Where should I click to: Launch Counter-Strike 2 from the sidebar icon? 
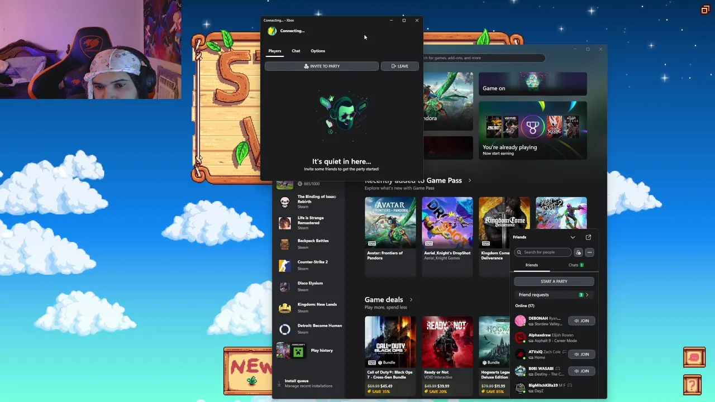[285, 265]
